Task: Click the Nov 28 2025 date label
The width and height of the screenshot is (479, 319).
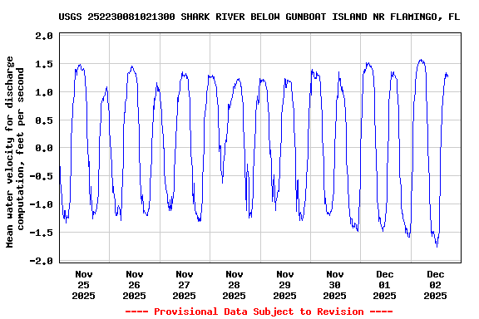Action: [234, 285]
